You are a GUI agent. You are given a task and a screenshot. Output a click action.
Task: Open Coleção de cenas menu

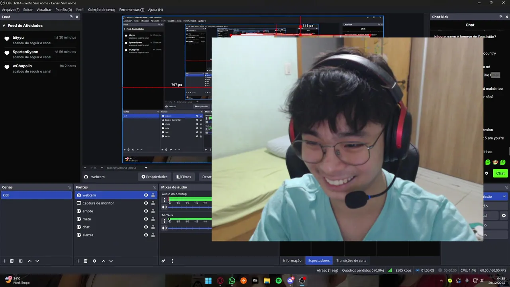[x=102, y=10]
